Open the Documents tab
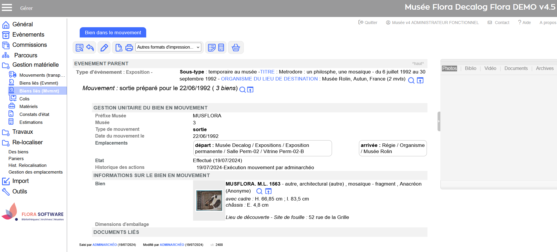Image resolution: width=557 pixels, height=252 pixels. 516,68
